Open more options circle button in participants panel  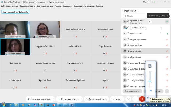[167, 91]
